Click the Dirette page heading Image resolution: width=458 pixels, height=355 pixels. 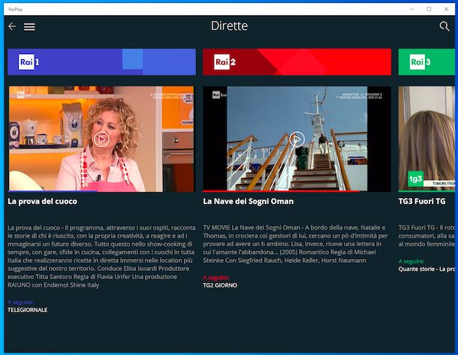[x=229, y=26]
